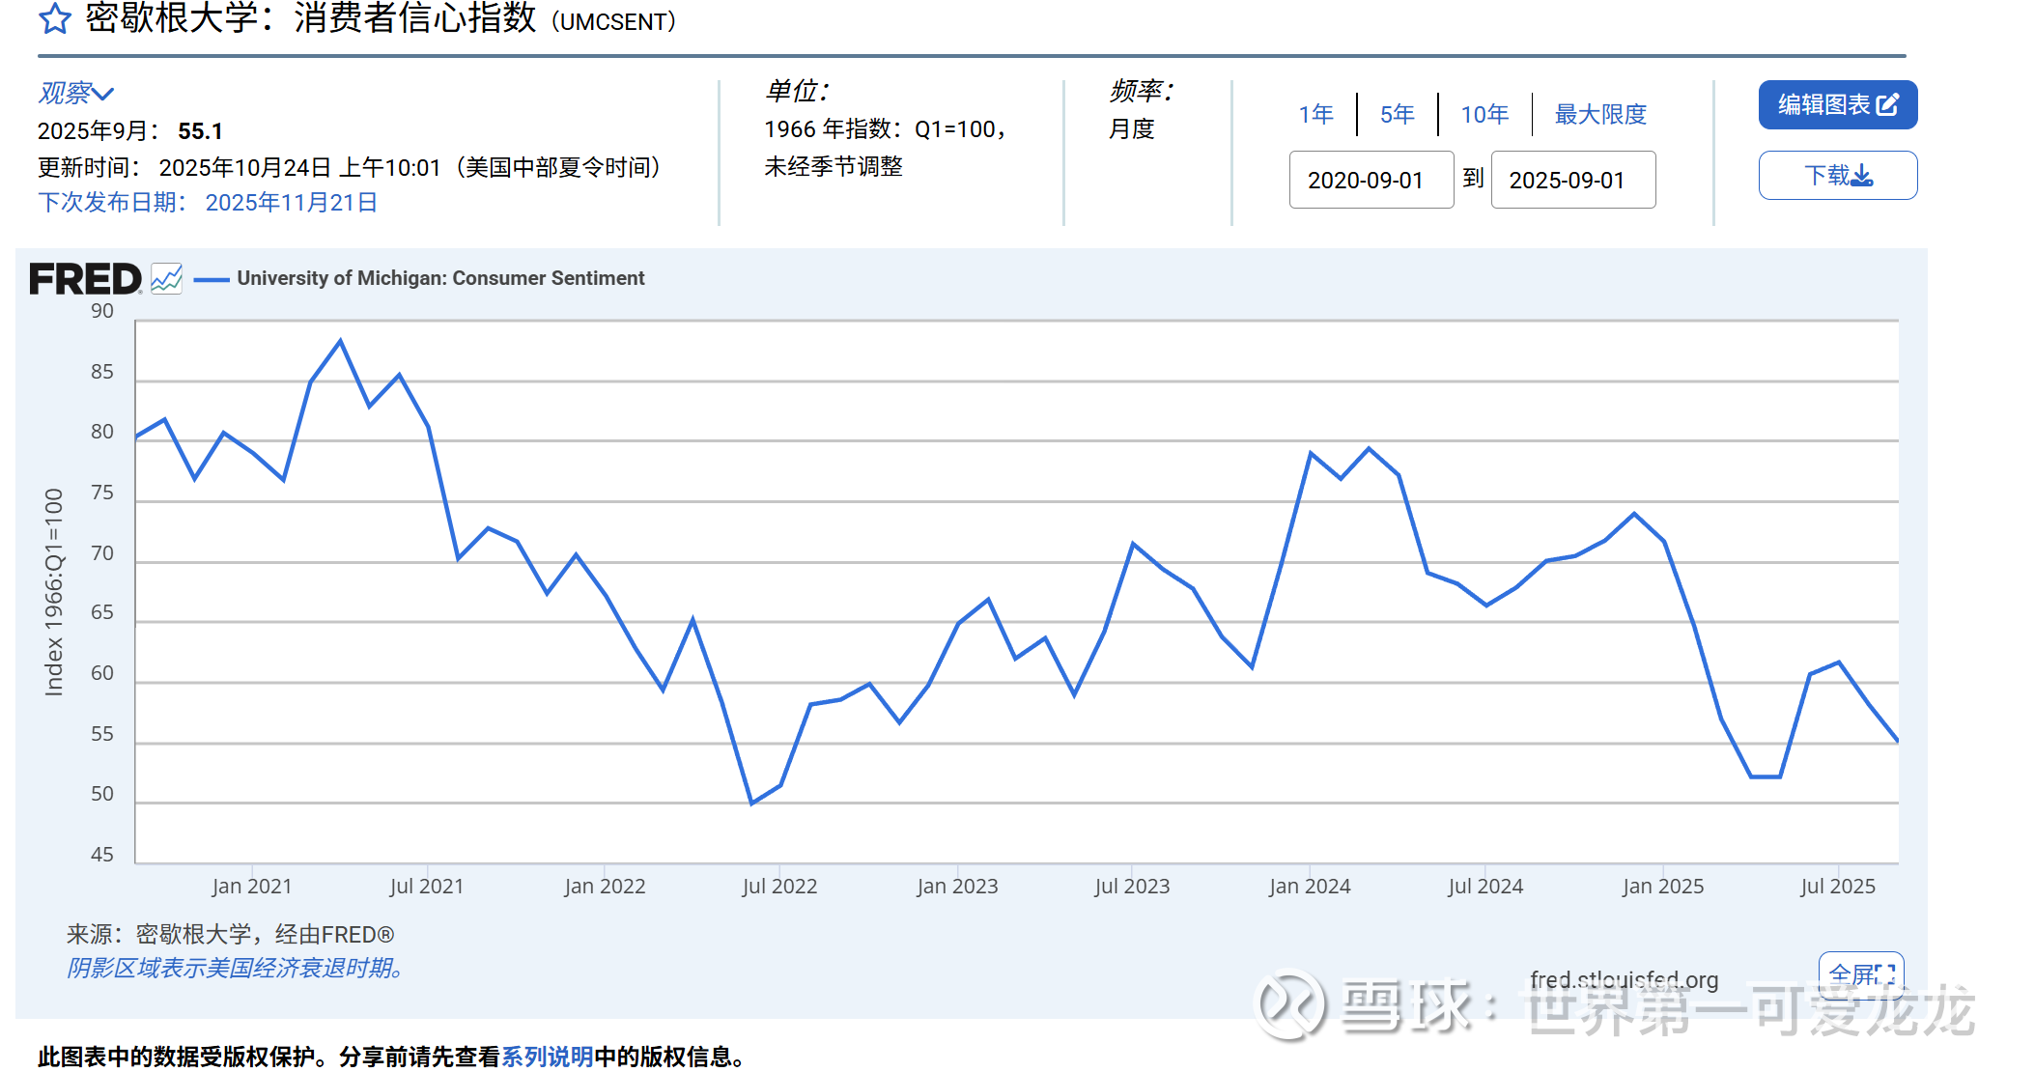2035x1072 pixels.
Task: Click the 编辑图表 edit chart button
Action: click(x=1837, y=104)
